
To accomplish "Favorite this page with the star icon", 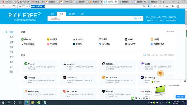I will click(149, 6).
